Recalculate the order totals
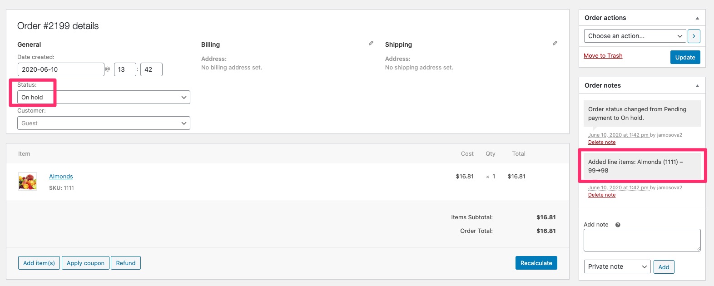 coord(536,262)
